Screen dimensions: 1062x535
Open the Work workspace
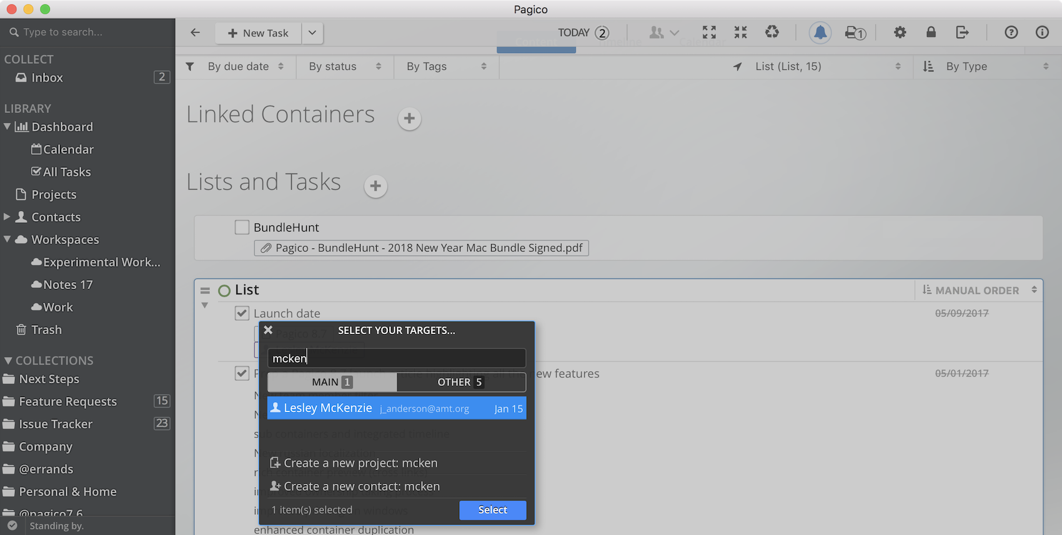click(x=52, y=307)
